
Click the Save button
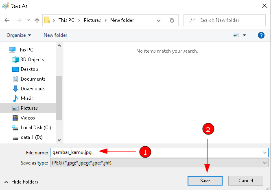pyautogui.click(x=205, y=181)
